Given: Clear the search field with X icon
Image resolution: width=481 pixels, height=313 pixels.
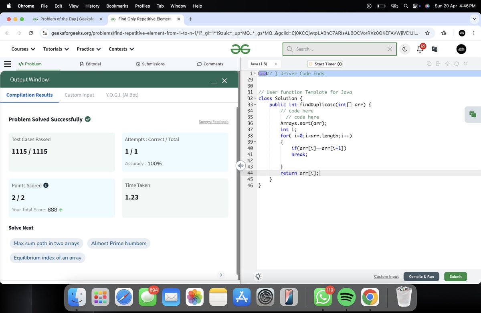Looking at the screenshot, I should (x=390, y=49).
